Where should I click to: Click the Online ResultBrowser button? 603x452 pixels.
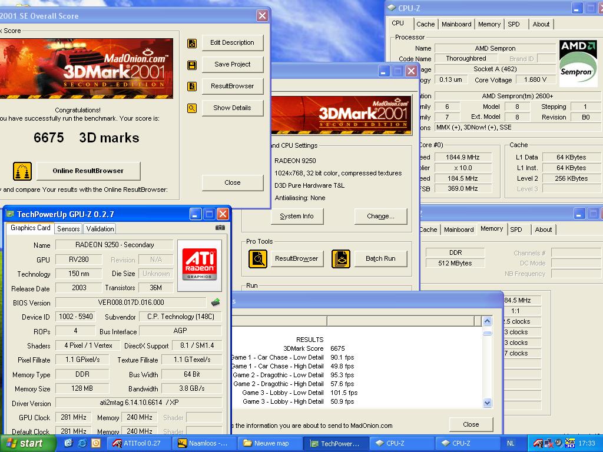(x=88, y=171)
